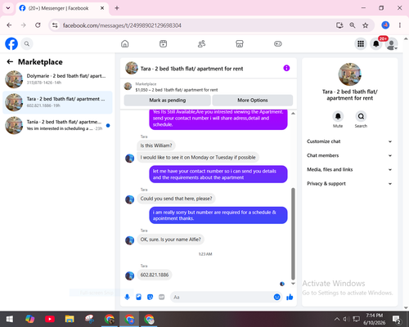This screenshot has width=409, height=327.
Task: Expand Media, files and links section
Action: (349, 169)
